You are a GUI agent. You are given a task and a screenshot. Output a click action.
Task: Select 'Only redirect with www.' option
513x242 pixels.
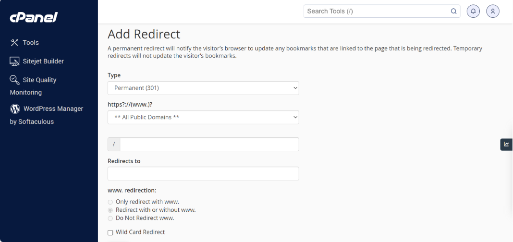110,202
